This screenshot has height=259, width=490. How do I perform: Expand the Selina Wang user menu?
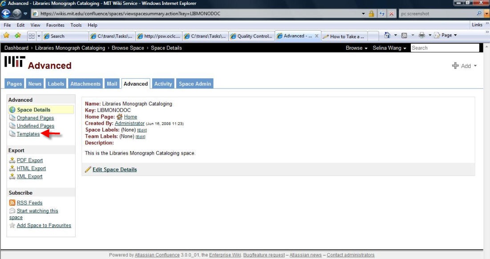pos(389,48)
